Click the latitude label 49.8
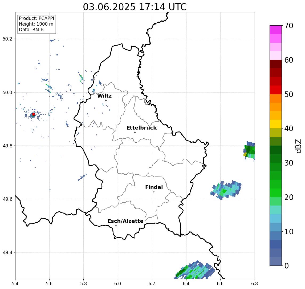The image size is (305, 289). (x=7, y=146)
